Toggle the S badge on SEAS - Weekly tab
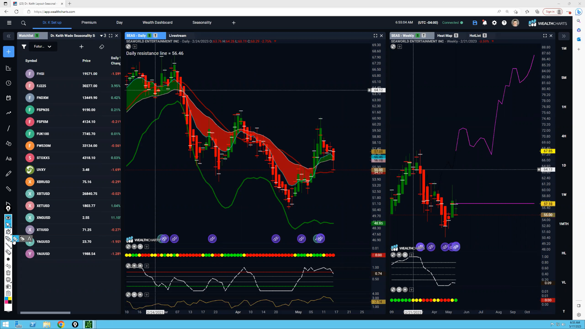The image size is (585, 329). coord(418,36)
